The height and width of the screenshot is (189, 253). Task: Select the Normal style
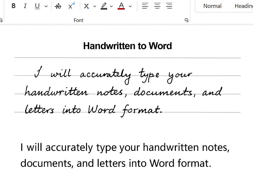212,6
